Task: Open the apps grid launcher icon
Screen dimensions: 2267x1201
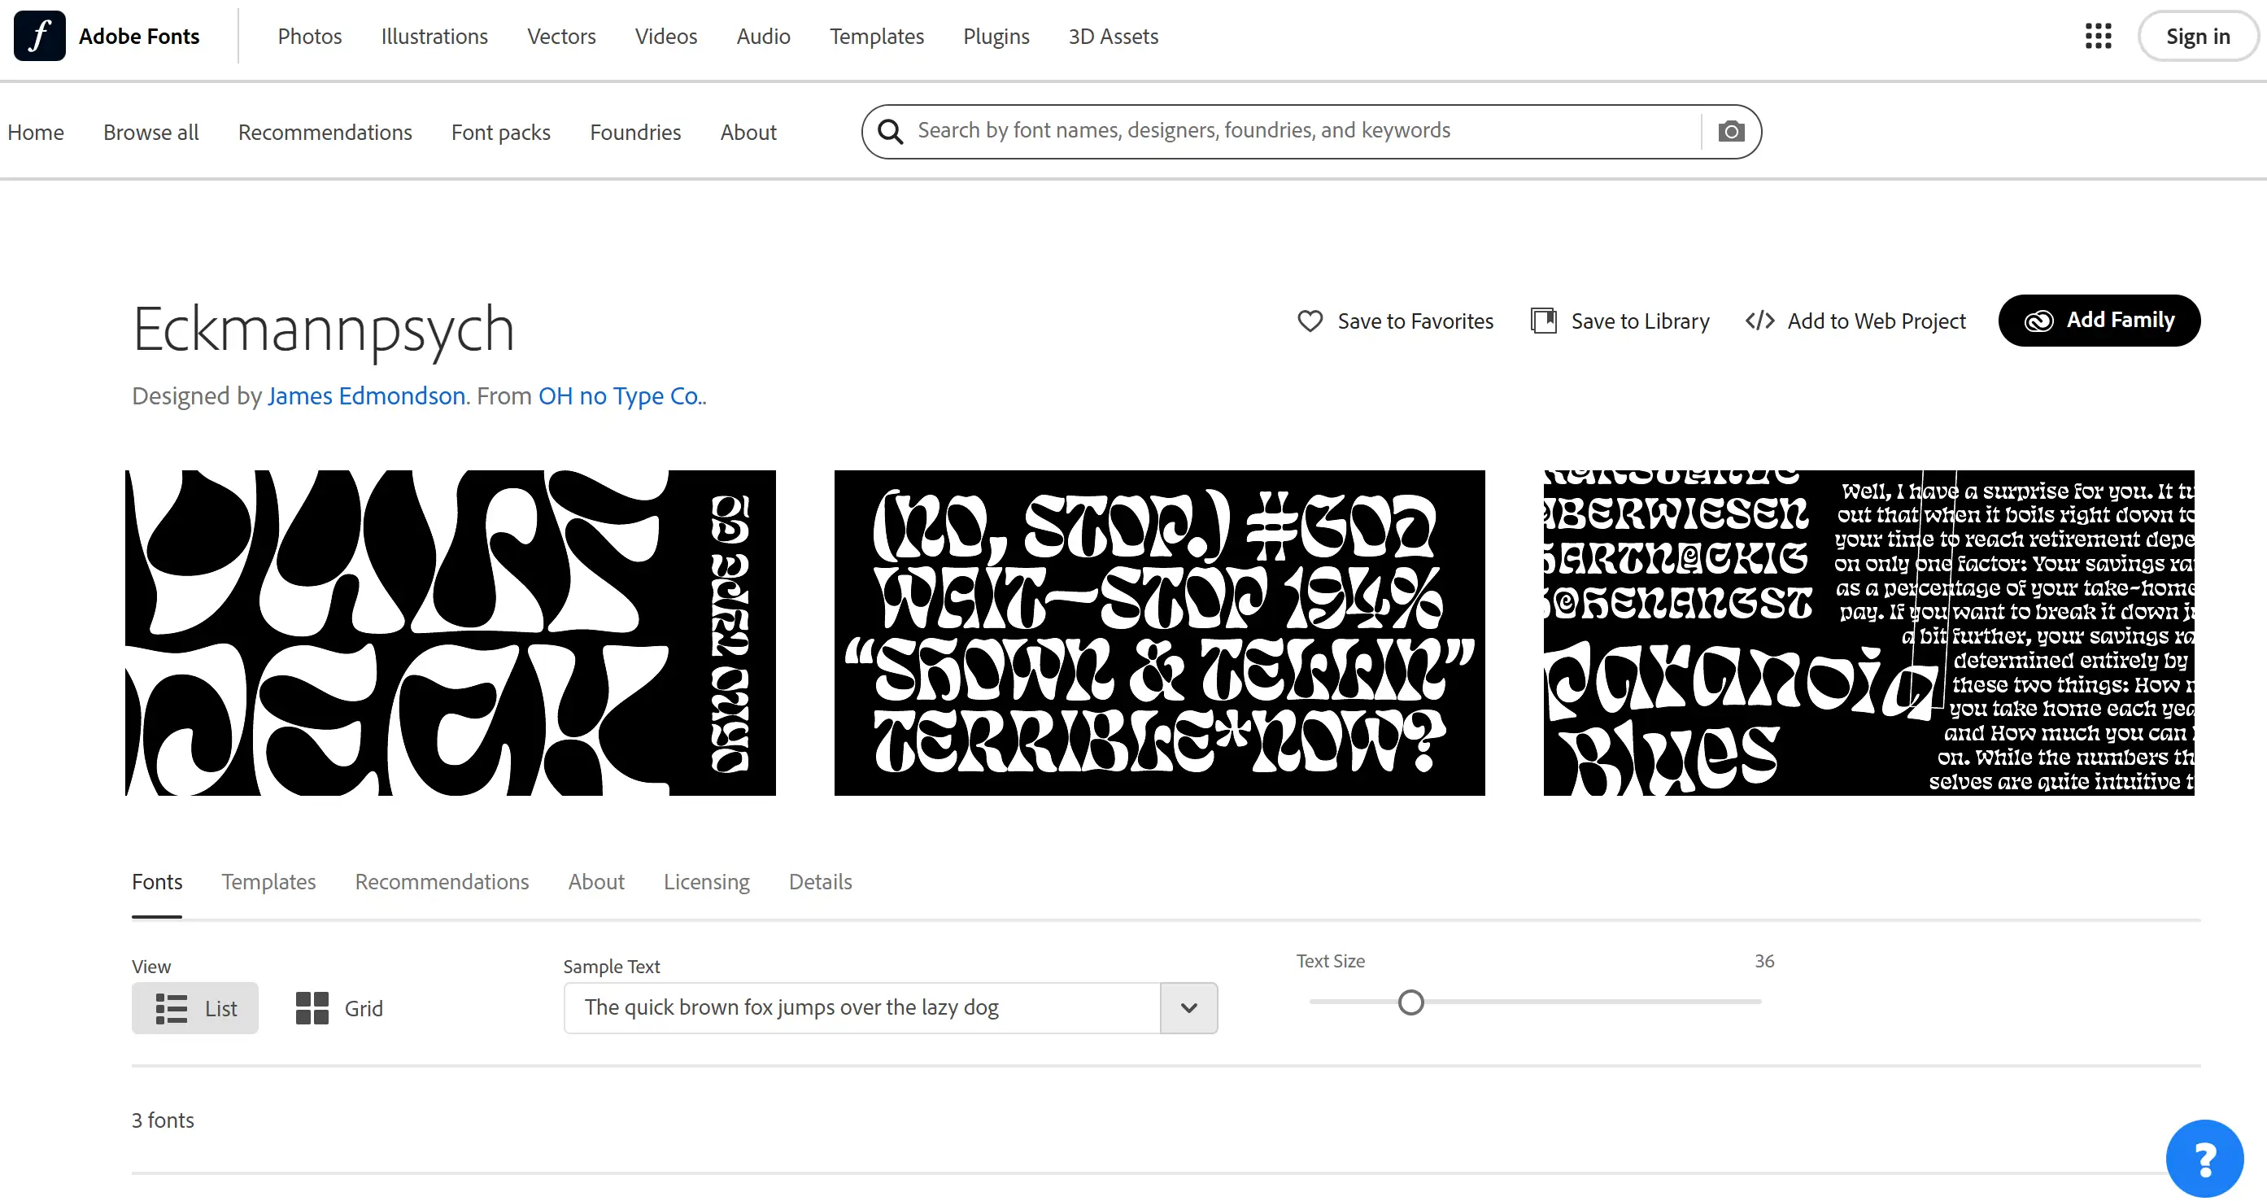Action: [x=2098, y=36]
